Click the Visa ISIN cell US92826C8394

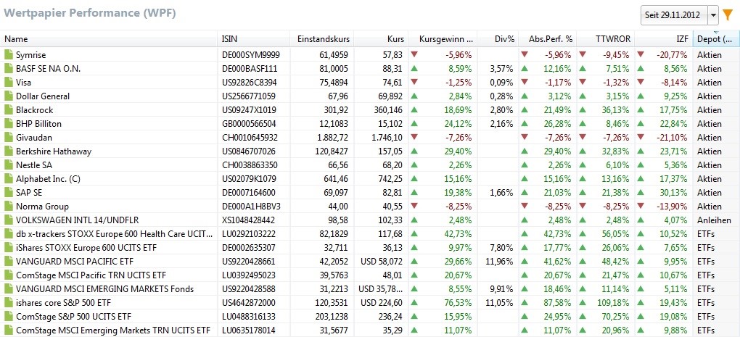[x=249, y=83]
